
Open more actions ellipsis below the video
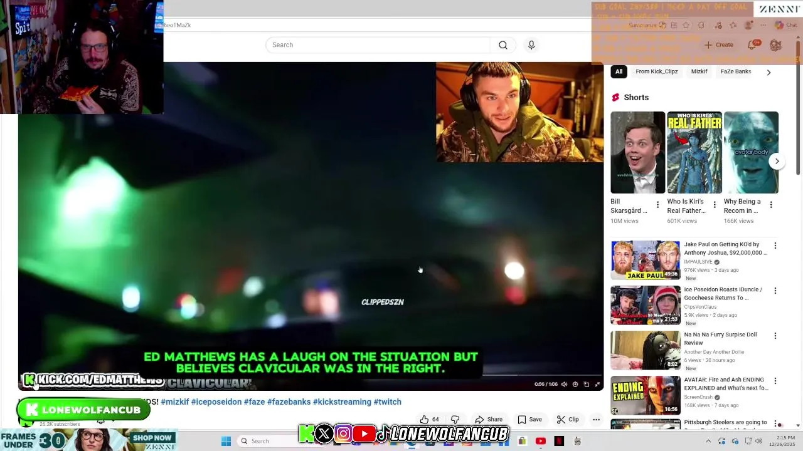point(597,420)
